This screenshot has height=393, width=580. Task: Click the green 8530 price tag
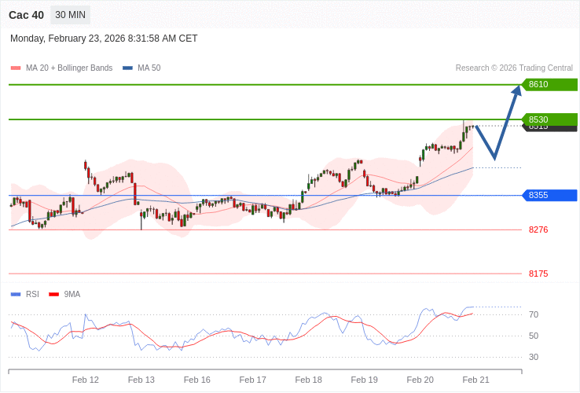pyautogui.click(x=549, y=119)
